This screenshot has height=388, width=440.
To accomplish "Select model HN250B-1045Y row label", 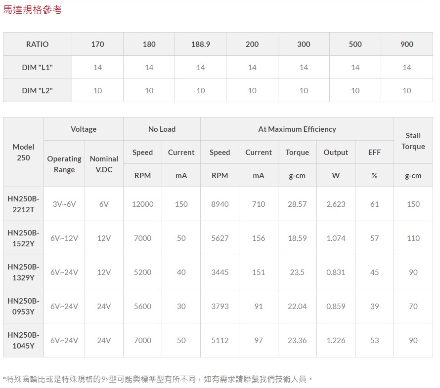I will click(x=24, y=340).
